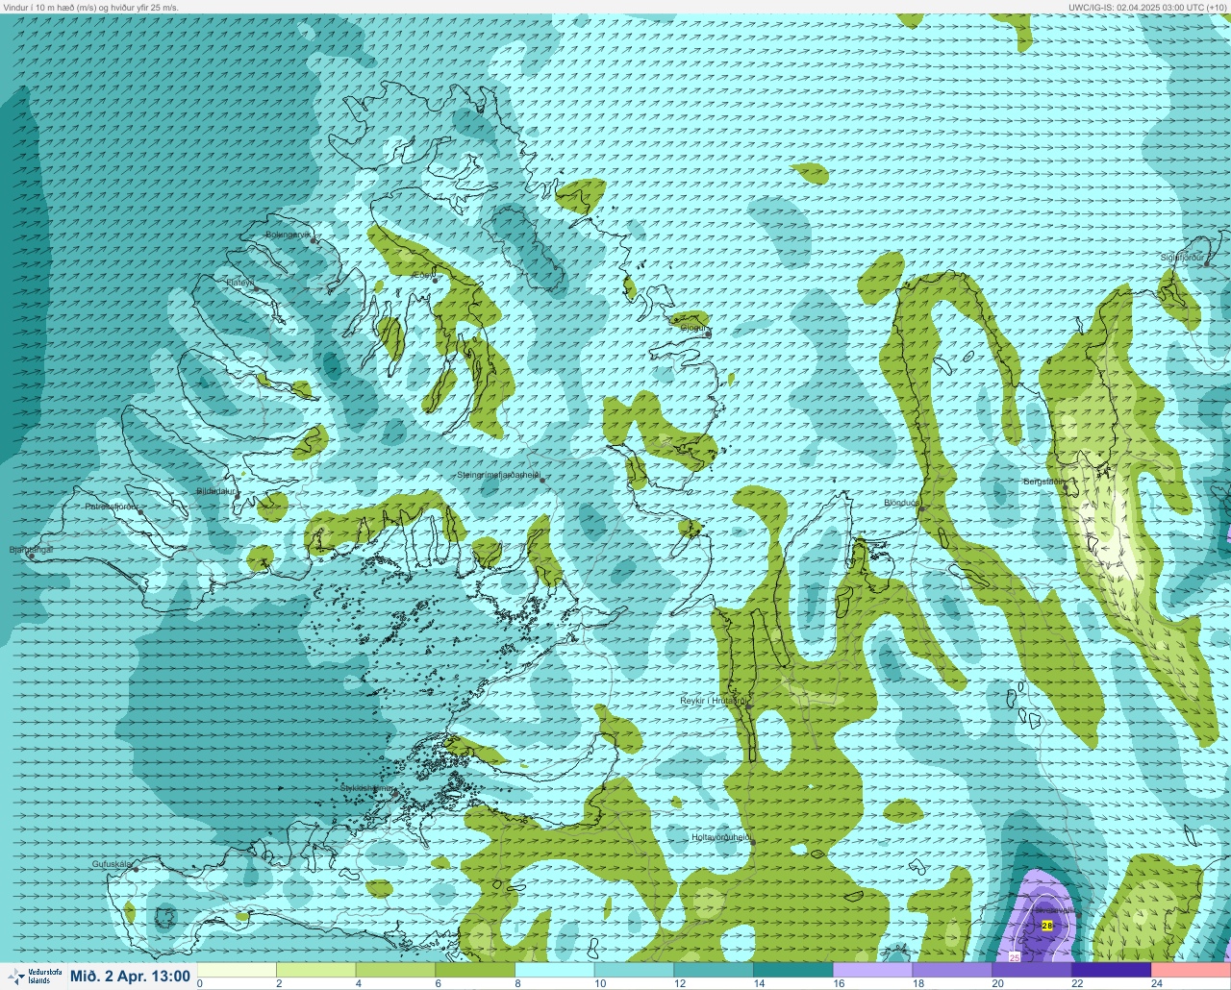Click the dark indigo 22–24 m/s legend swatch
The width and height of the screenshot is (1231, 990).
[x=1111, y=970]
